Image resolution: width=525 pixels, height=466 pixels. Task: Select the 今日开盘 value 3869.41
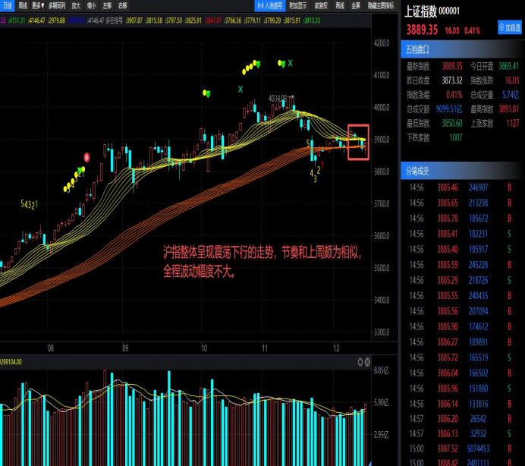pyautogui.click(x=508, y=66)
